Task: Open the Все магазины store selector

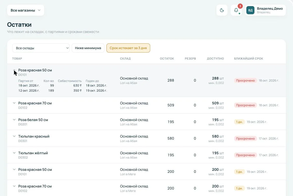Action: (x=26, y=10)
